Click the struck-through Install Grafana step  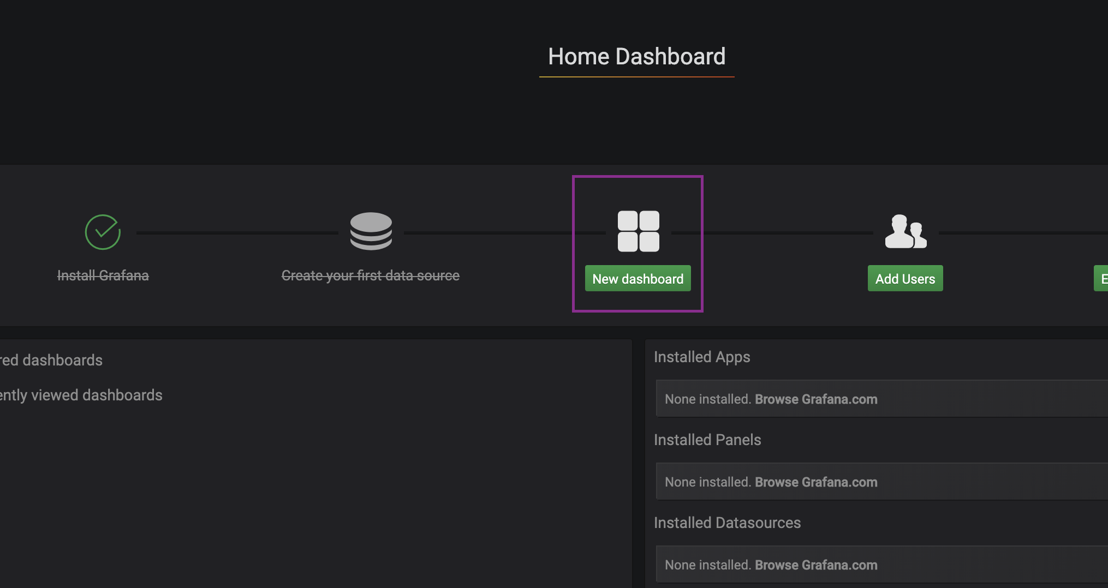(x=103, y=275)
